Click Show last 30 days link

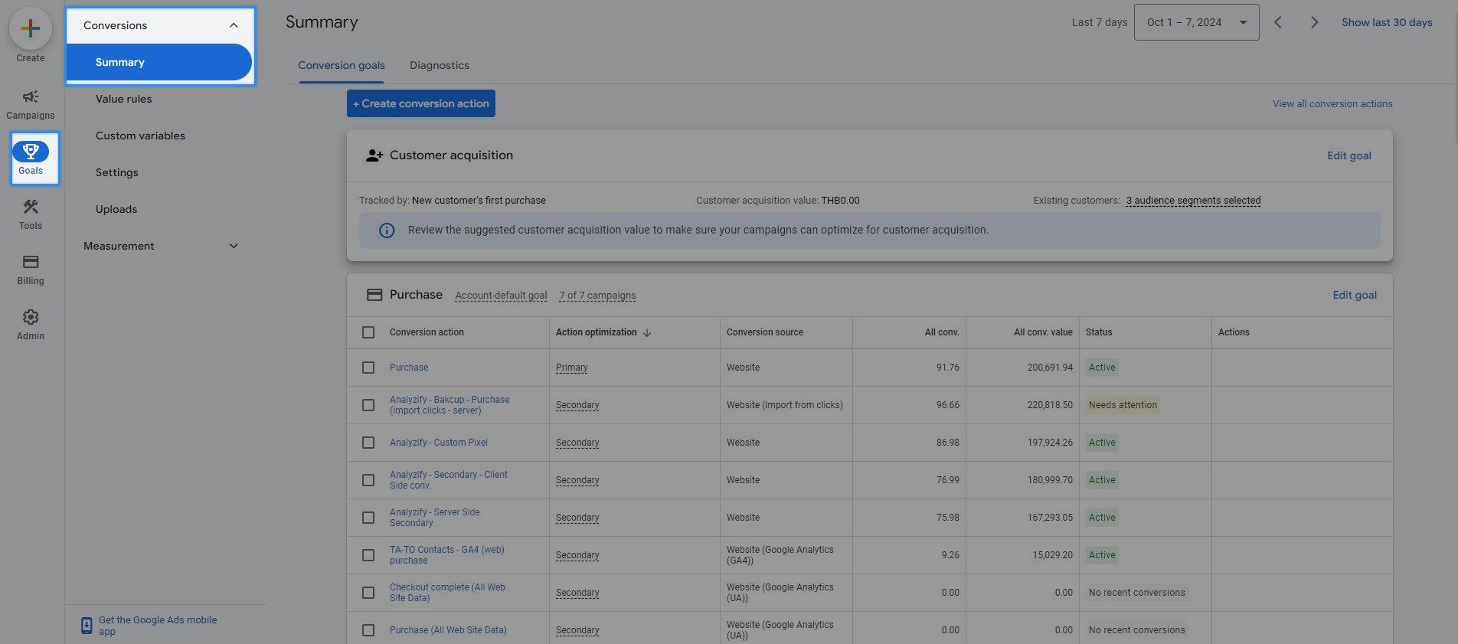[1387, 22]
